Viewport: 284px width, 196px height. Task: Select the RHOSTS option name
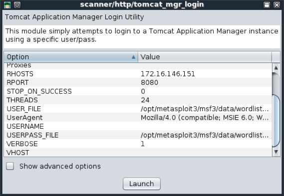tap(20, 74)
